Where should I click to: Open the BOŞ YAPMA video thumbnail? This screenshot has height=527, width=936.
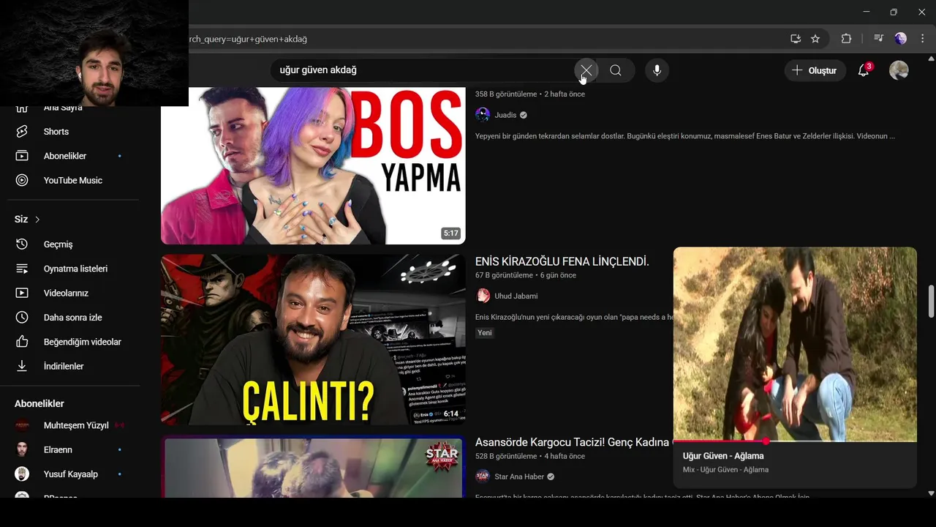(313, 165)
